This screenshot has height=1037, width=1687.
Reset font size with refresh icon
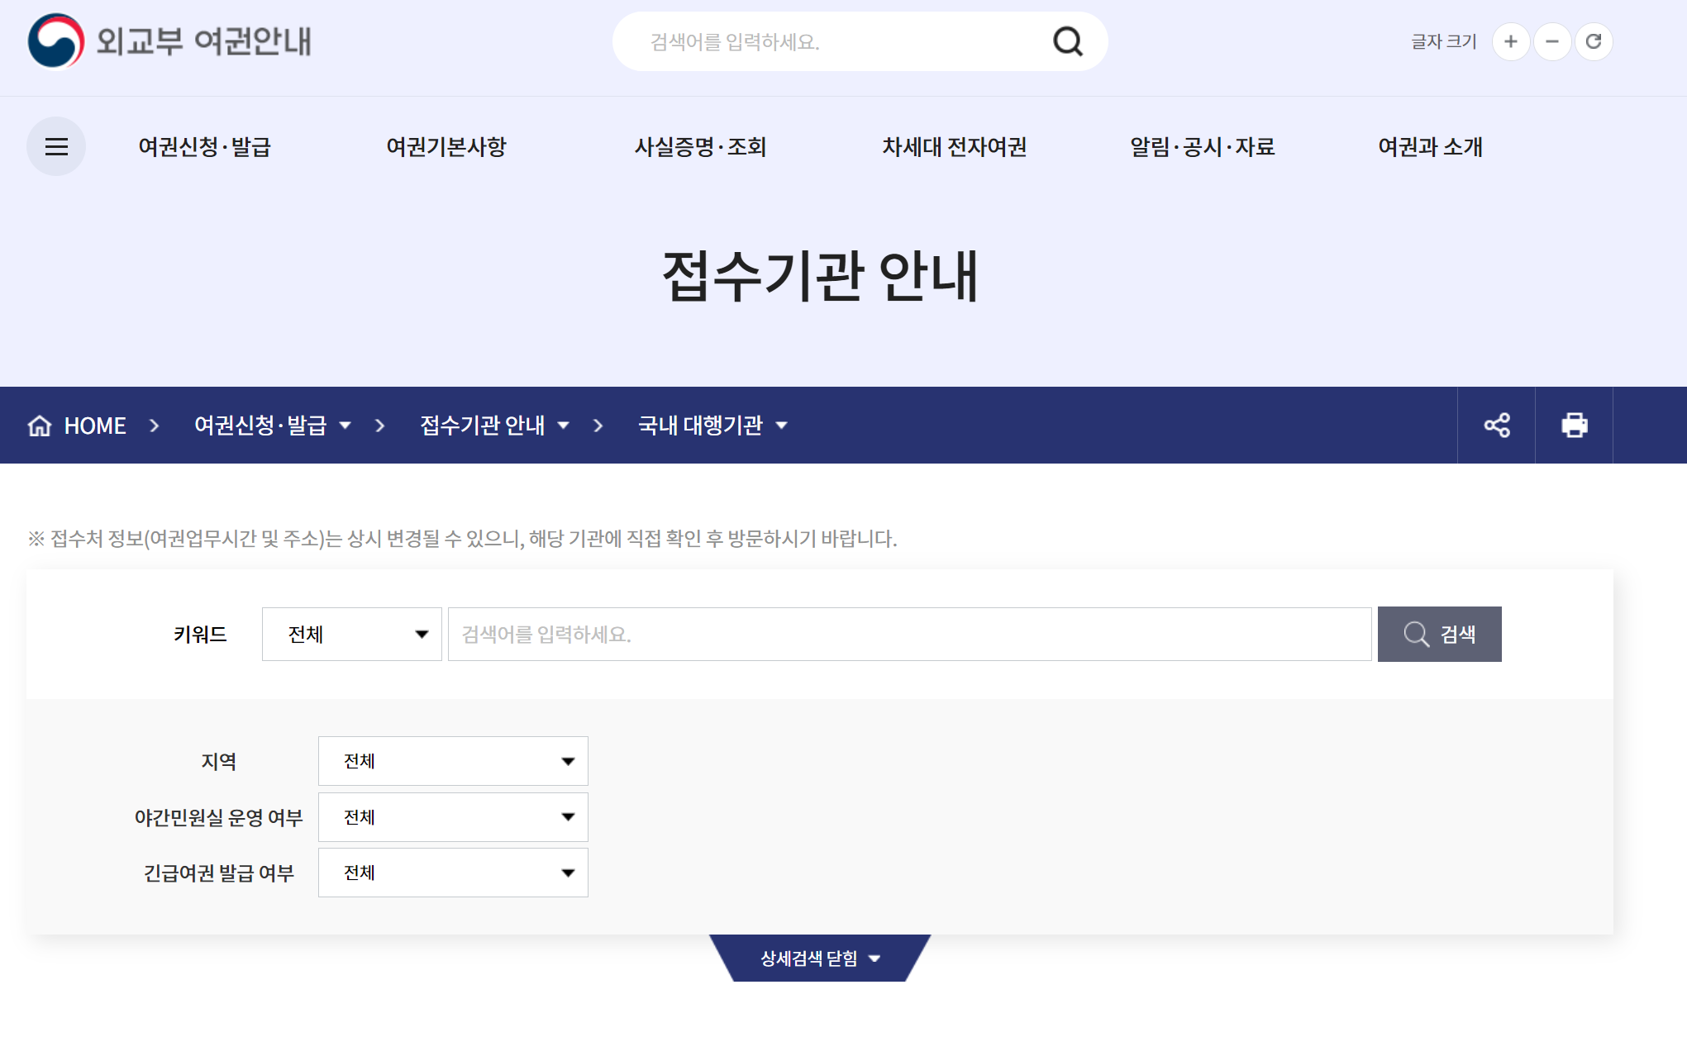coord(1593,41)
